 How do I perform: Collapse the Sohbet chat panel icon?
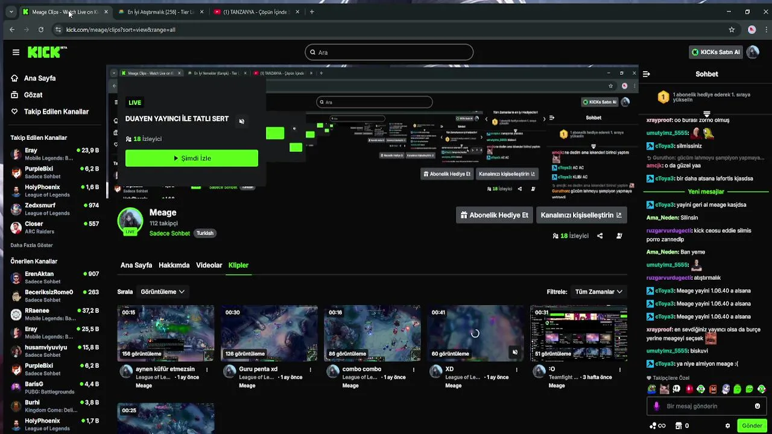[x=646, y=74]
